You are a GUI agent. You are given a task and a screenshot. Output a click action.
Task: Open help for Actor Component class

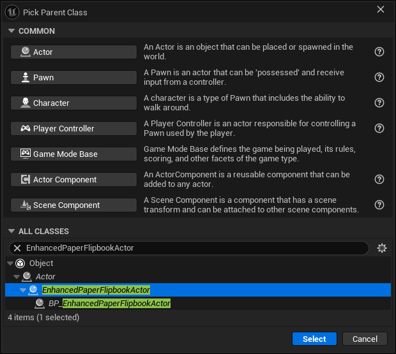click(x=379, y=179)
